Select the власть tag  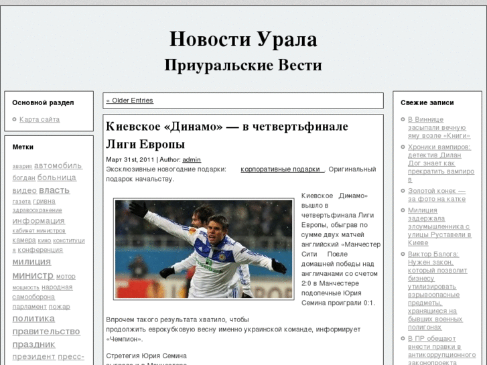pyautogui.click(x=54, y=190)
